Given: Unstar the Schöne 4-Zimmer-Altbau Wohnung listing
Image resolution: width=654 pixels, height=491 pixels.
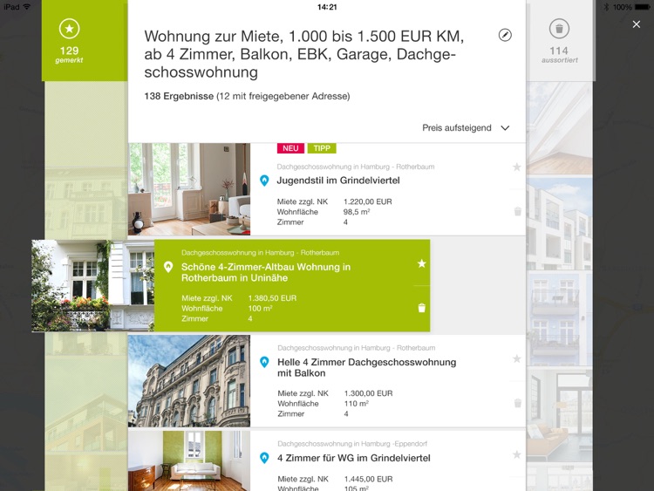Looking at the screenshot, I should point(422,263).
